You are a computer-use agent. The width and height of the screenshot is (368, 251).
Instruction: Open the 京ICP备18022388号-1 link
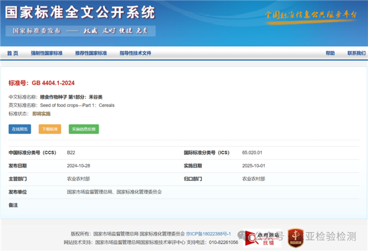pos(208,234)
